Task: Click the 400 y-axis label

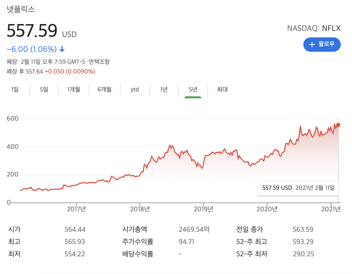Action: [x=13, y=147]
